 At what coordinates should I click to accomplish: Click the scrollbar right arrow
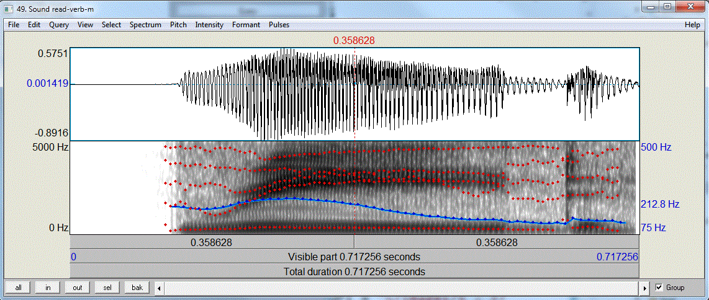pyautogui.click(x=645, y=288)
